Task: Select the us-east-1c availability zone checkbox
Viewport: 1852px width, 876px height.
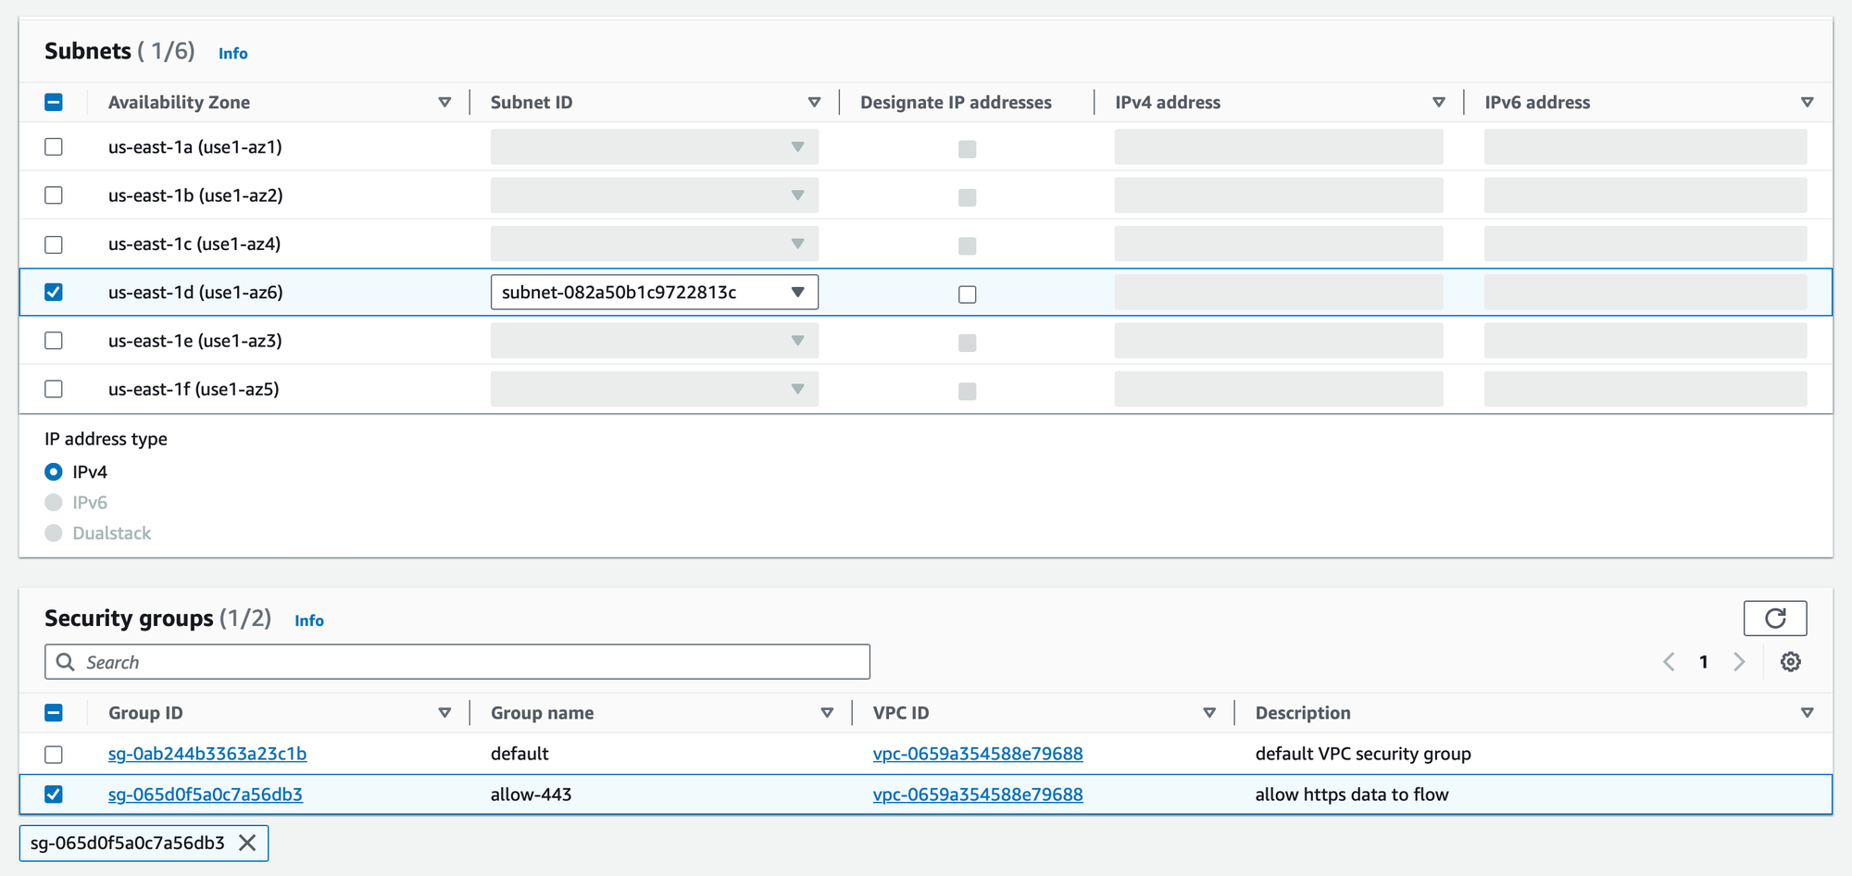Action: pos(54,244)
